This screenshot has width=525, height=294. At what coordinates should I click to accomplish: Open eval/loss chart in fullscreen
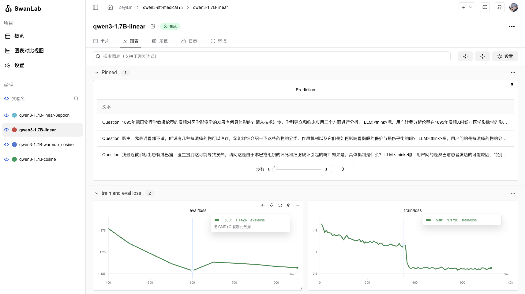[x=280, y=205]
